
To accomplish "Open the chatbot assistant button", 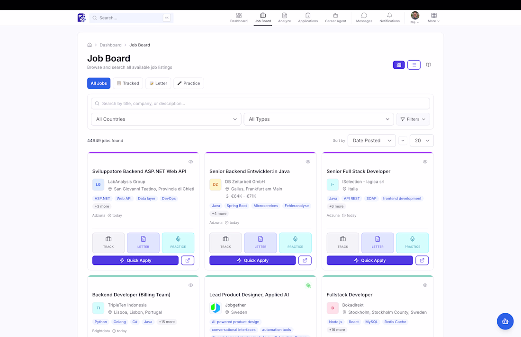I will pyautogui.click(x=505, y=321).
